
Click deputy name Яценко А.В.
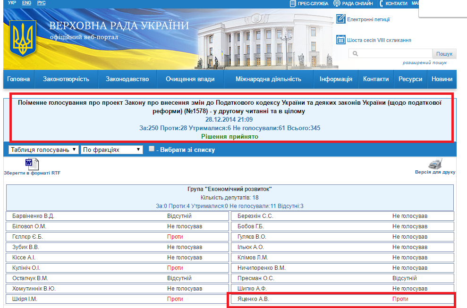coord(253,299)
